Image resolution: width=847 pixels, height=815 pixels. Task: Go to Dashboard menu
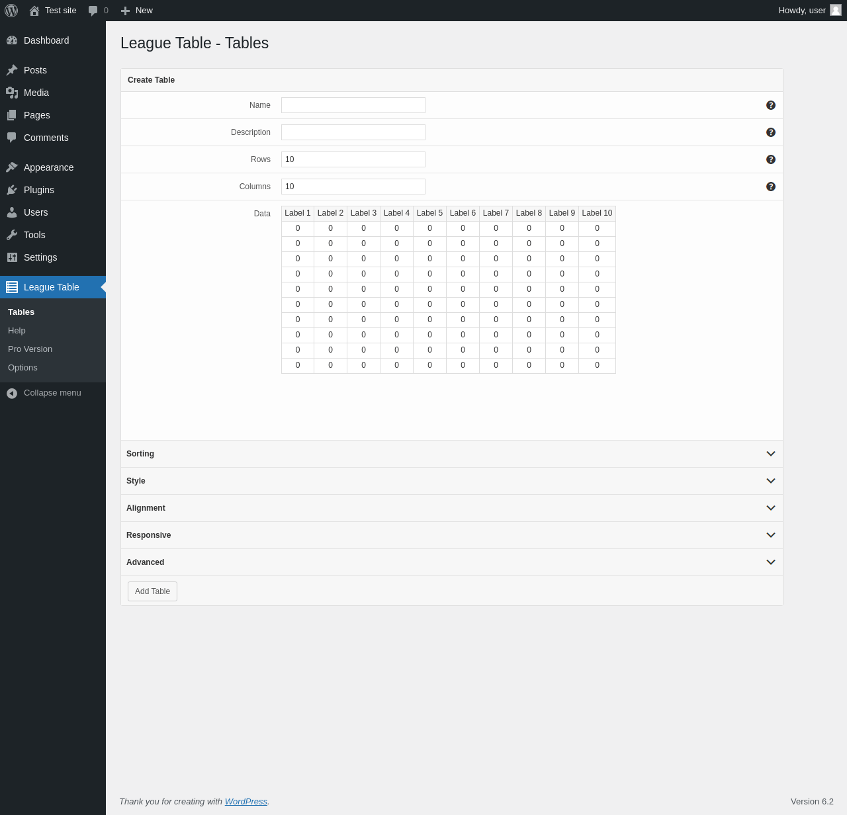53,40
